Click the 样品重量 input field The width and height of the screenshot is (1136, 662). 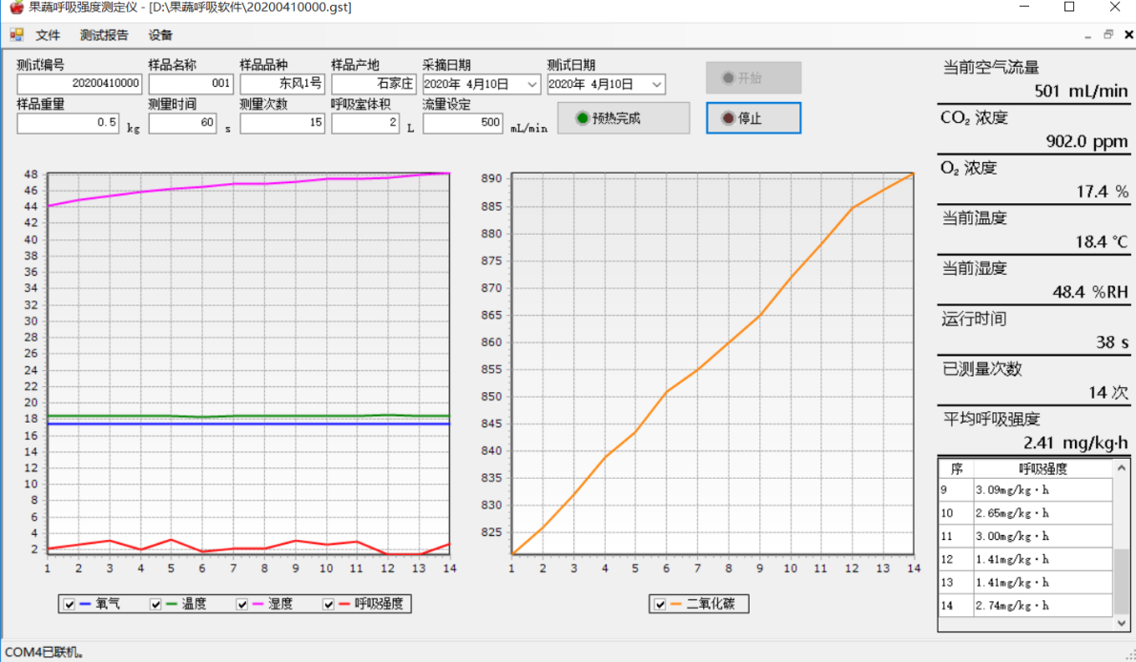click(x=69, y=123)
